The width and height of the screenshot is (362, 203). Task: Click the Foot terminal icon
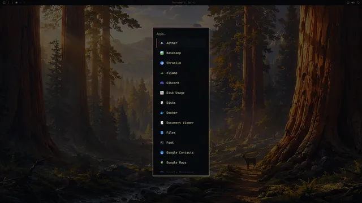coord(162,143)
